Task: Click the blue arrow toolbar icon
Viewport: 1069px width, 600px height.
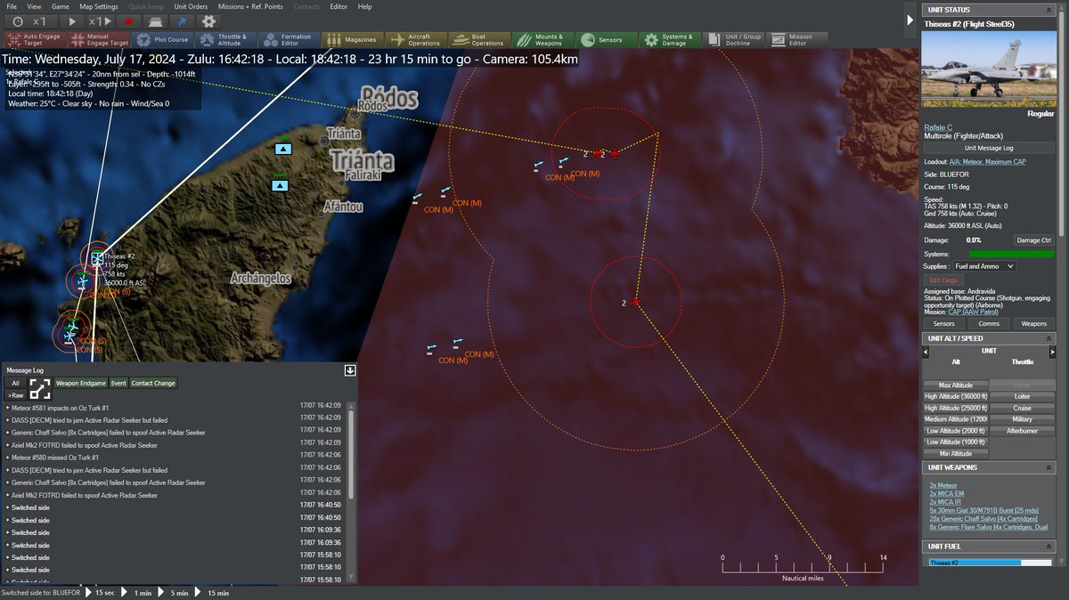Action: (182, 20)
